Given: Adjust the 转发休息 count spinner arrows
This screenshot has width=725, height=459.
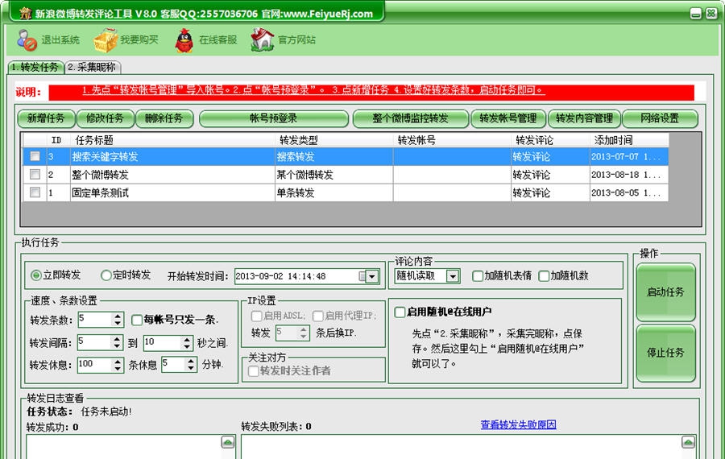Looking at the screenshot, I should [x=118, y=365].
